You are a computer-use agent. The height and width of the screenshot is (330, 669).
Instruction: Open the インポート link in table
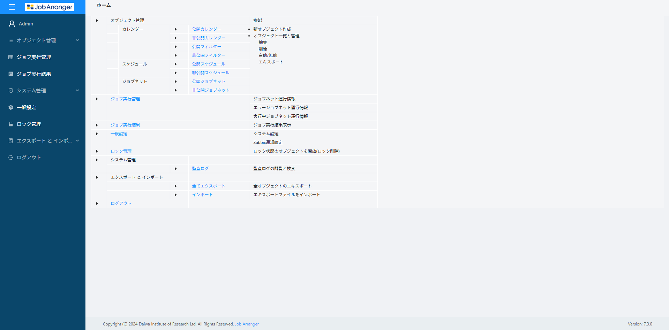[x=202, y=195]
